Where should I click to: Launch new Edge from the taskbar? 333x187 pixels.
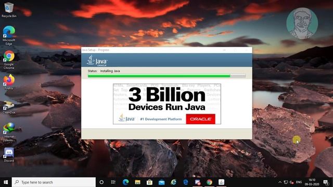125,182
